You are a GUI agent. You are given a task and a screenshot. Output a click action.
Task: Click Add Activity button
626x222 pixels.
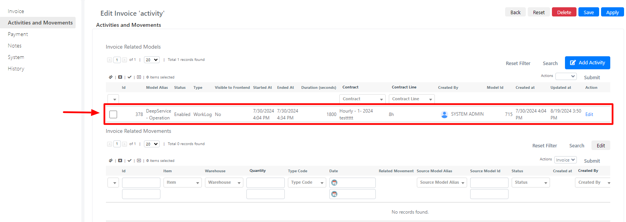(588, 63)
